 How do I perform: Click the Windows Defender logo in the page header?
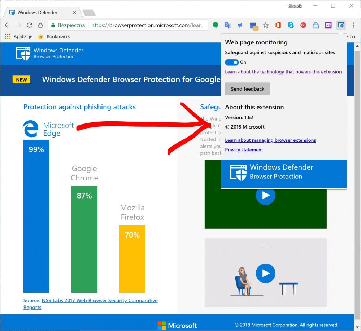coord(49,53)
